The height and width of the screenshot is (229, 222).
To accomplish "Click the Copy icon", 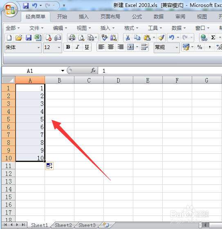I will (137, 38).
